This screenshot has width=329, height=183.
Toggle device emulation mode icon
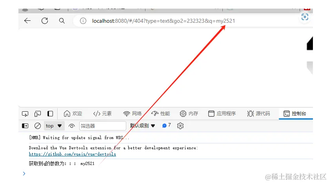pos(38,114)
